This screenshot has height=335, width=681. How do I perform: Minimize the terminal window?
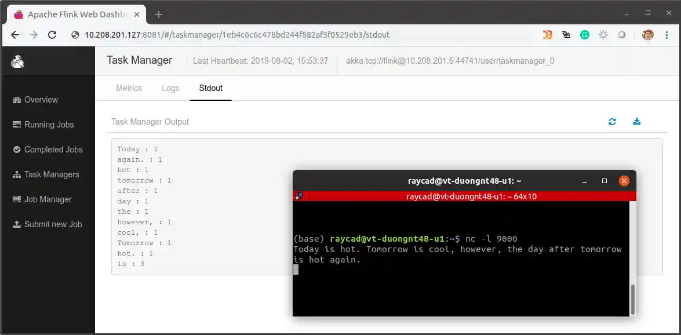[x=585, y=181]
